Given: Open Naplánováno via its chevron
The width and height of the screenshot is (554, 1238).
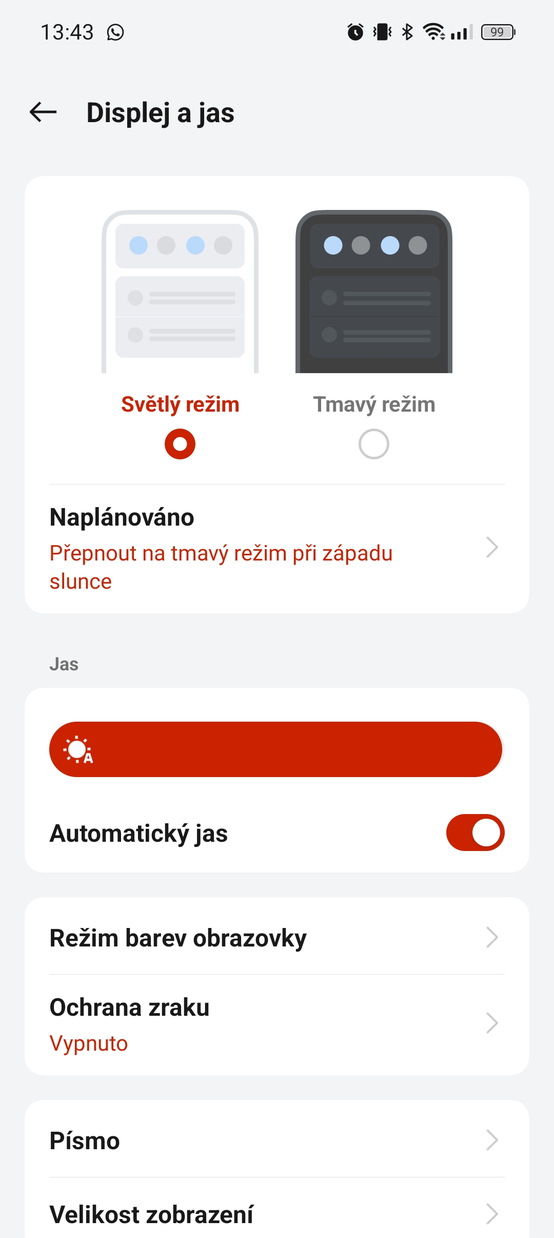Looking at the screenshot, I should [x=492, y=548].
